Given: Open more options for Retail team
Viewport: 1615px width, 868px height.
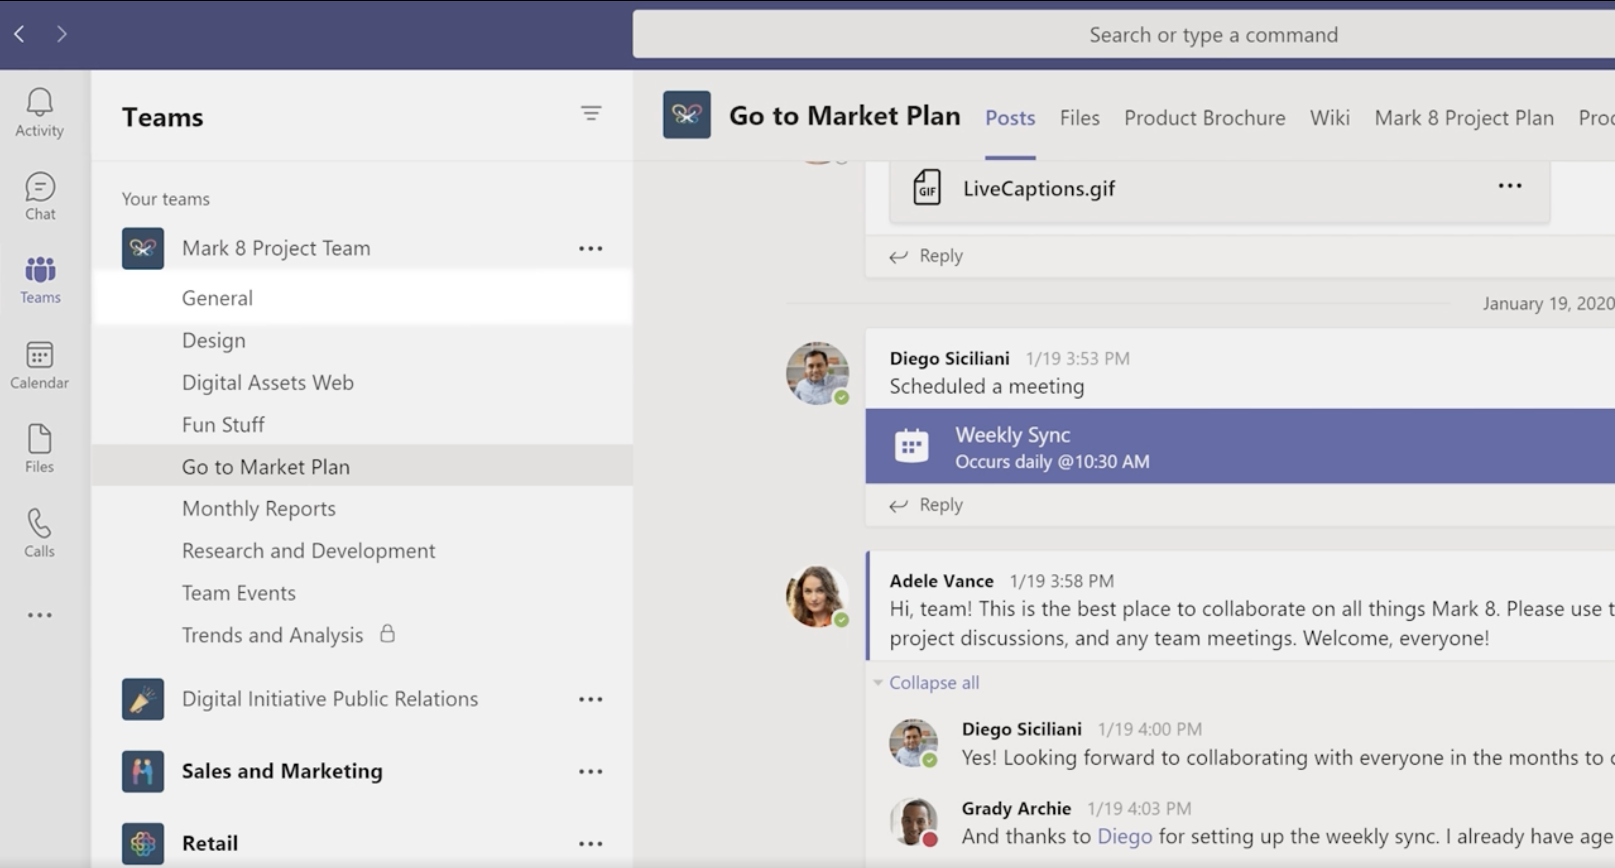Looking at the screenshot, I should point(590,844).
